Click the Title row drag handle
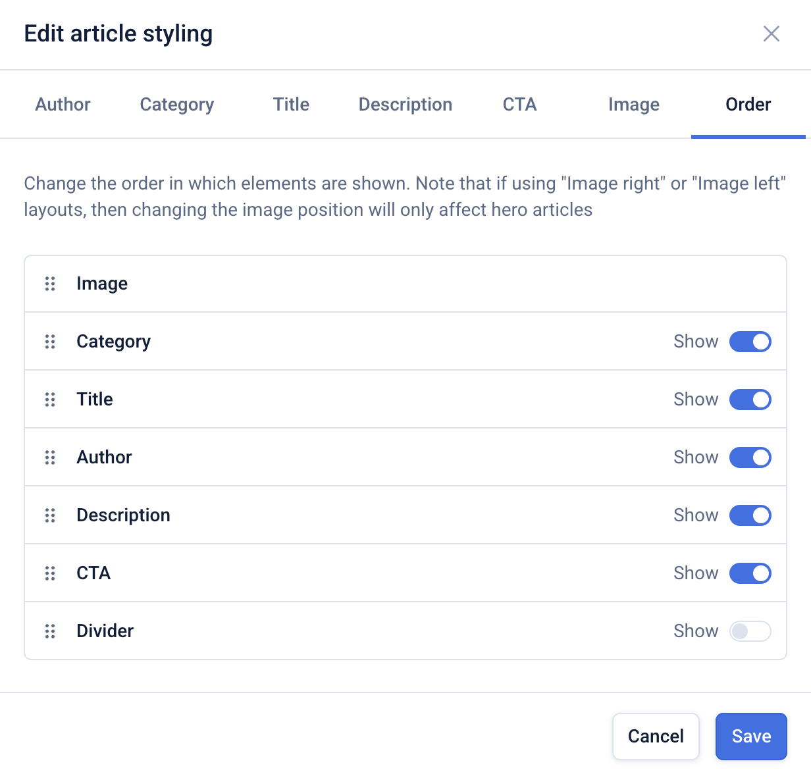This screenshot has width=811, height=778. click(x=50, y=400)
